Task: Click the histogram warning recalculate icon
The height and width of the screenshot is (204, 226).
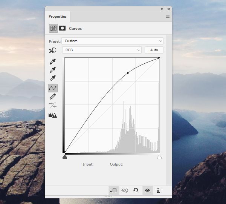Action: click(53, 115)
